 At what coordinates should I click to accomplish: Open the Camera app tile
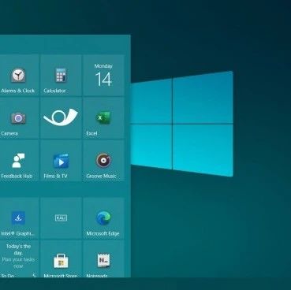click(x=19, y=118)
